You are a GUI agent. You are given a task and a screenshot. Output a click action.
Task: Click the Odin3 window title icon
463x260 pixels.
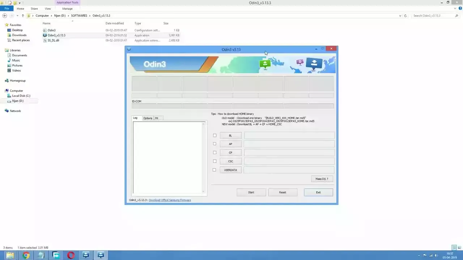129,49
